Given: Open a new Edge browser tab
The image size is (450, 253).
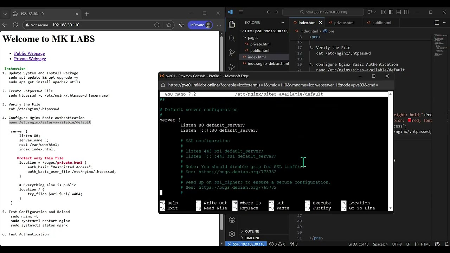Looking at the screenshot, I should (x=86, y=14).
